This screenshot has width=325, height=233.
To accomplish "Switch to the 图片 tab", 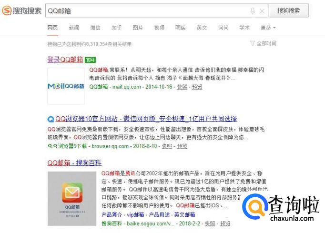I will click(138, 28).
